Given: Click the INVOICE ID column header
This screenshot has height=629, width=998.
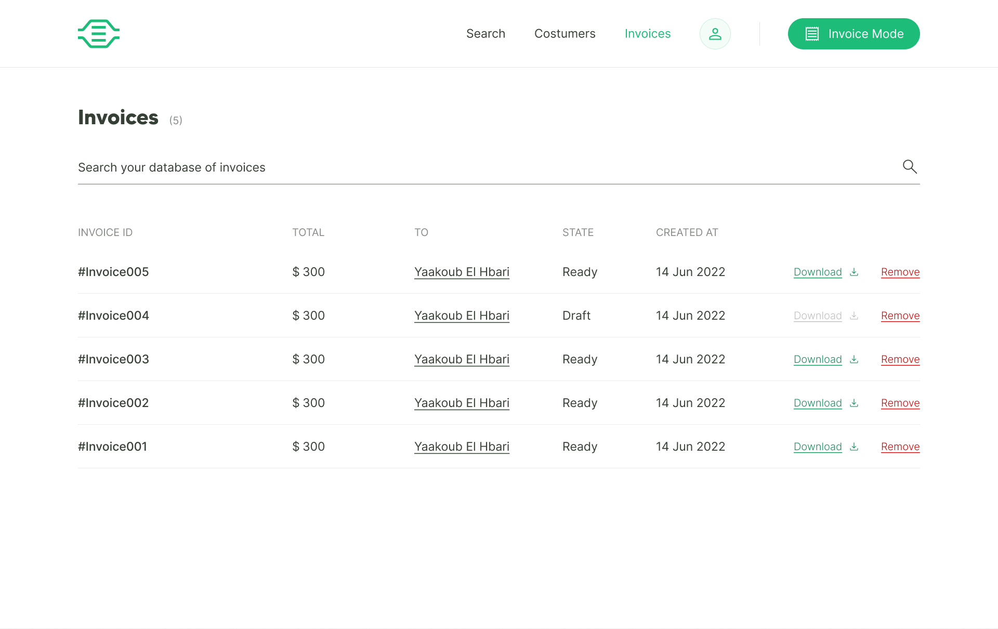Looking at the screenshot, I should pos(105,232).
